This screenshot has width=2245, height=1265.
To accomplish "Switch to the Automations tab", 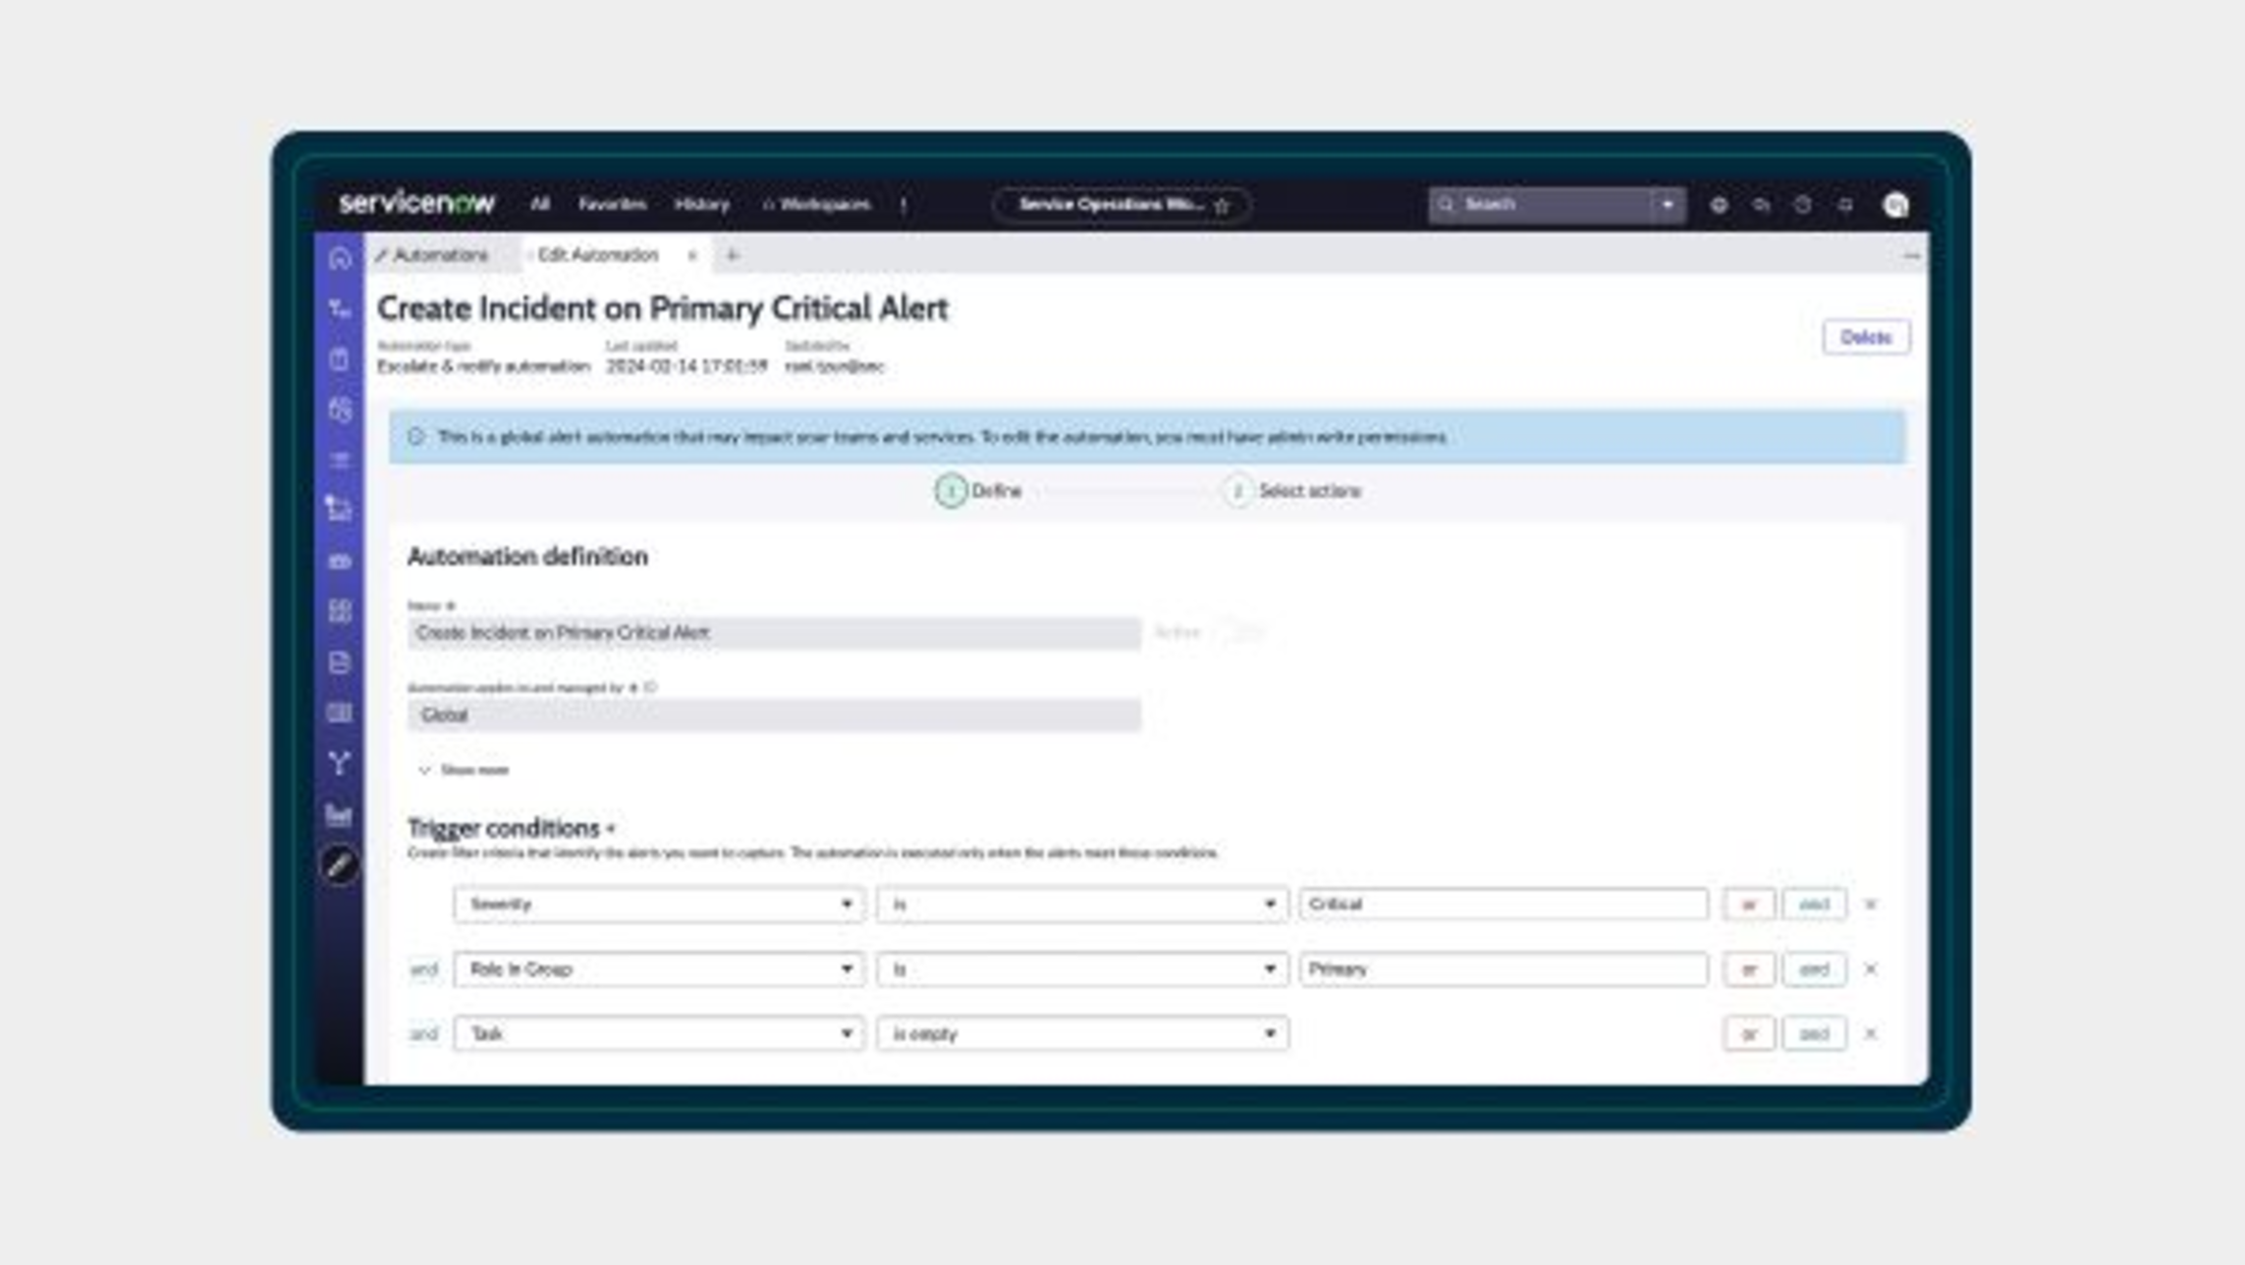I will click(x=439, y=255).
